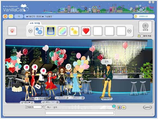This screenshot has height=119, width=158.
Task: Open the chat recipient dropdown
Action: click(x=35, y=107)
